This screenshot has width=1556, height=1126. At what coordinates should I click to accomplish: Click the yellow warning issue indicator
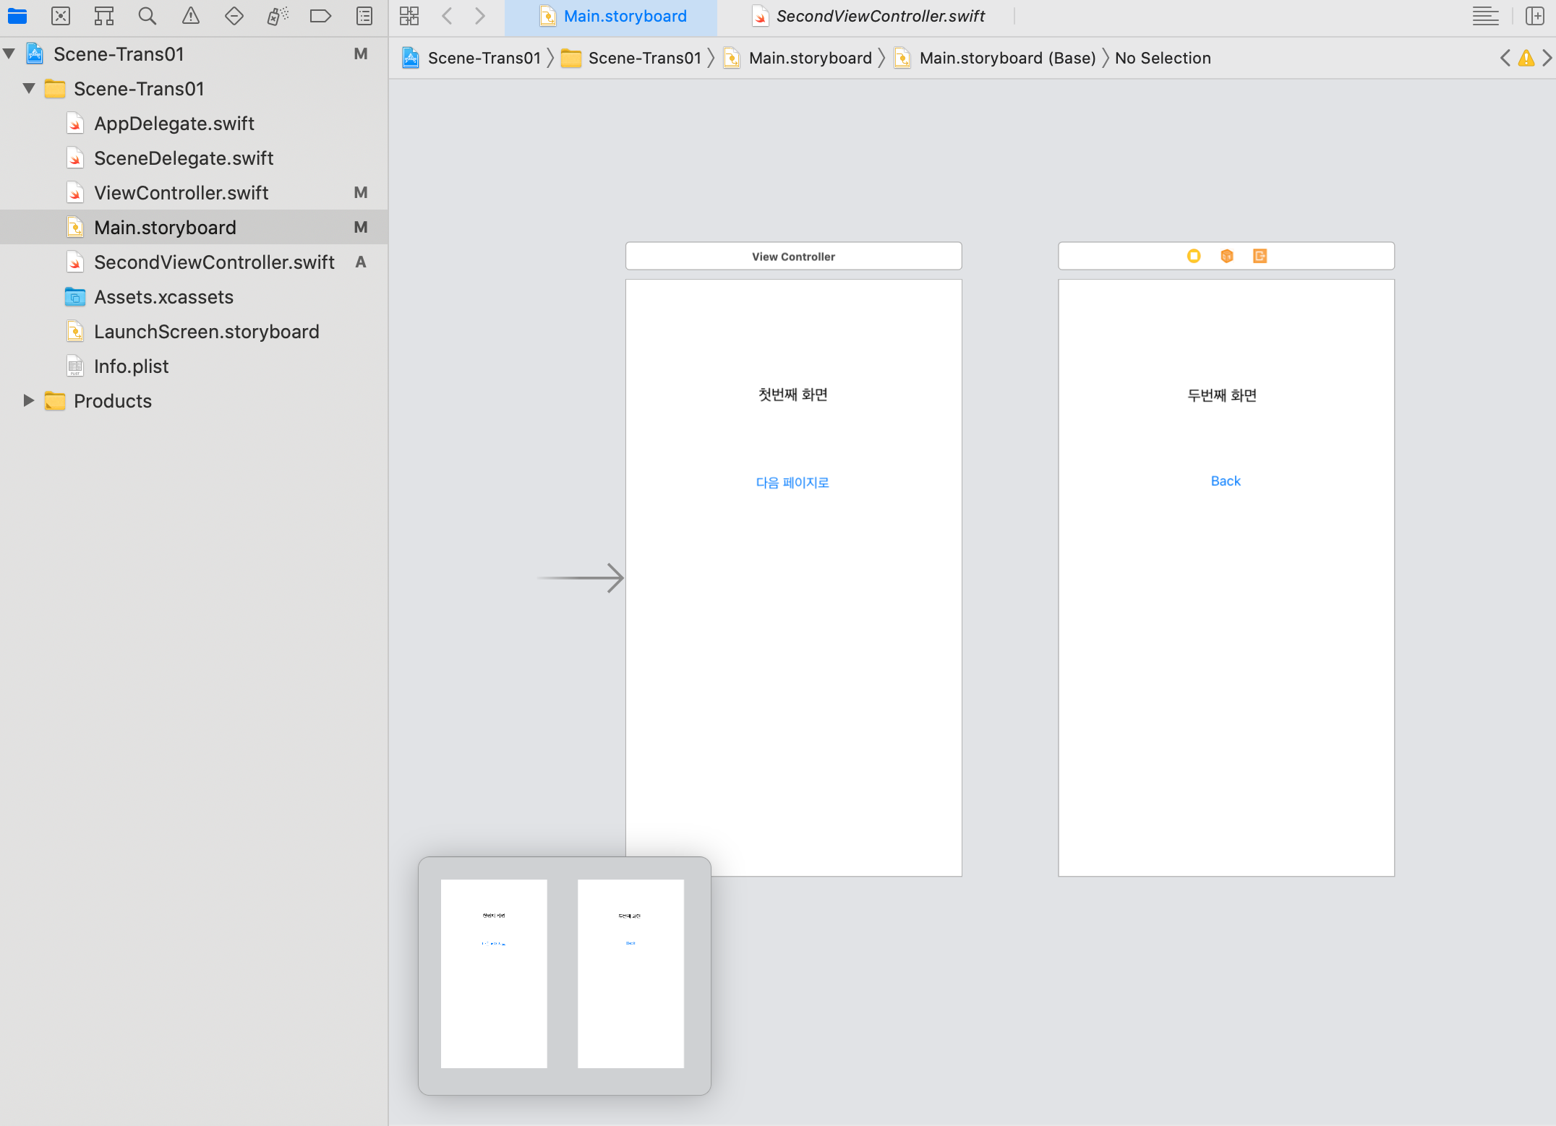coord(1526,59)
